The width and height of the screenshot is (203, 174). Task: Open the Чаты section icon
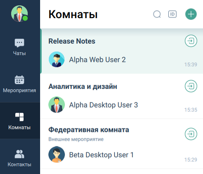tap(19, 43)
